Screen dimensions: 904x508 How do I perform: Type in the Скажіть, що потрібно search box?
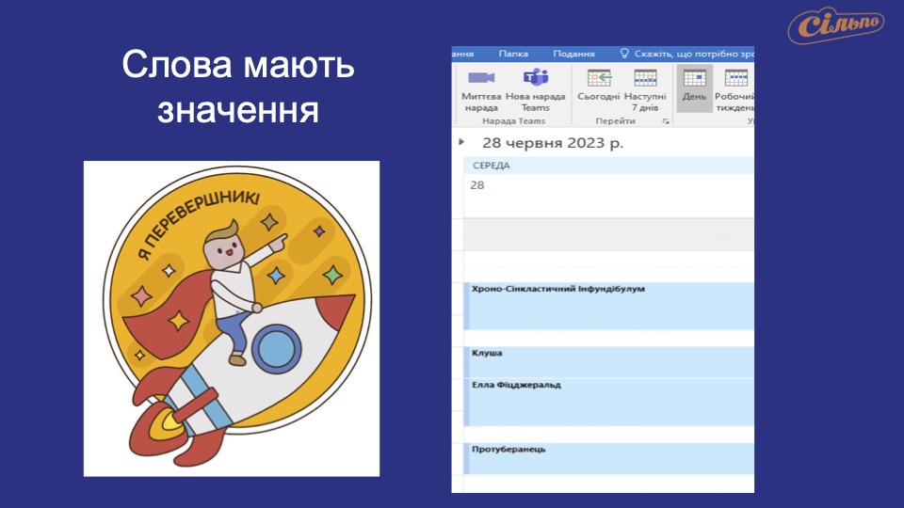click(x=693, y=55)
